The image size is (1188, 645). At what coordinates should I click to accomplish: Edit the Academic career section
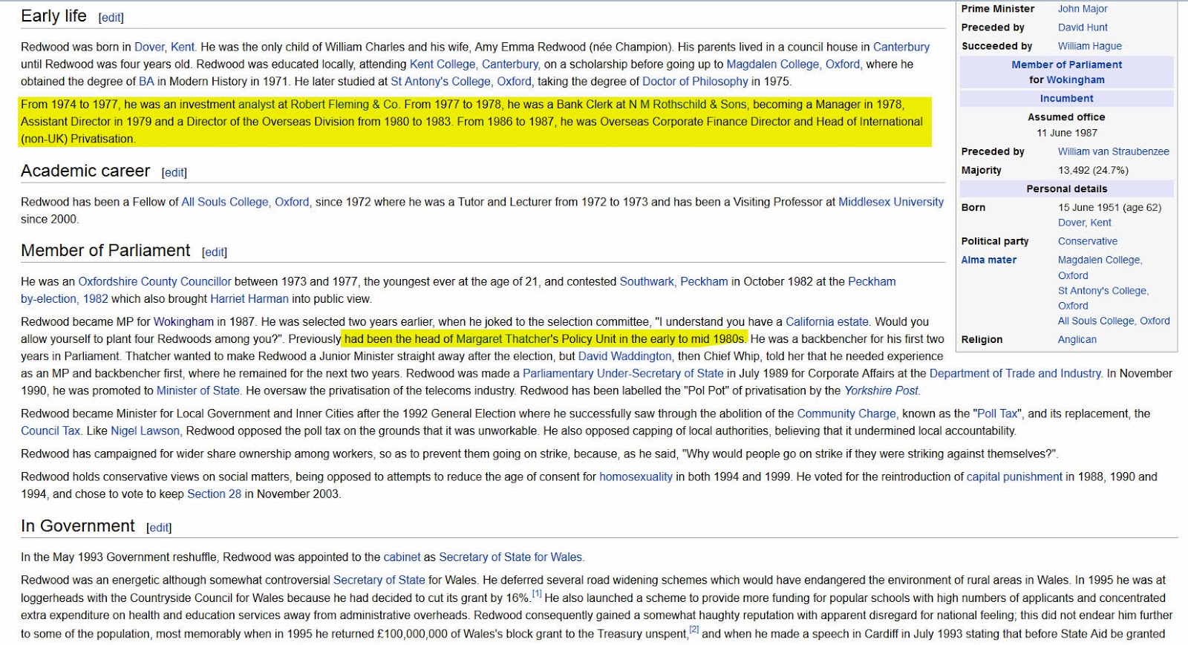(x=174, y=172)
